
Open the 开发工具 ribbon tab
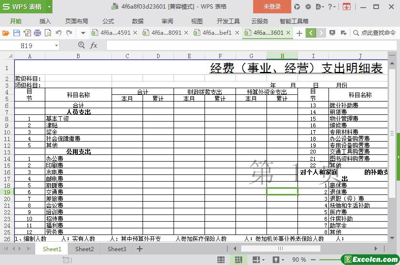[x=228, y=21]
